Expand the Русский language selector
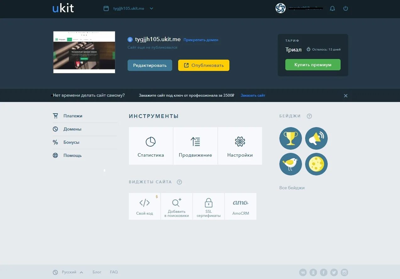Image resolution: width=400 pixels, height=279 pixels. [x=68, y=272]
